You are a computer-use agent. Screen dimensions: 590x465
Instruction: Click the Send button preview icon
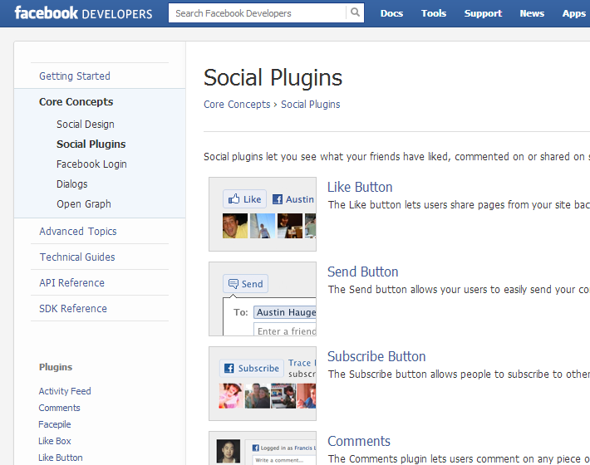[245, 284]
